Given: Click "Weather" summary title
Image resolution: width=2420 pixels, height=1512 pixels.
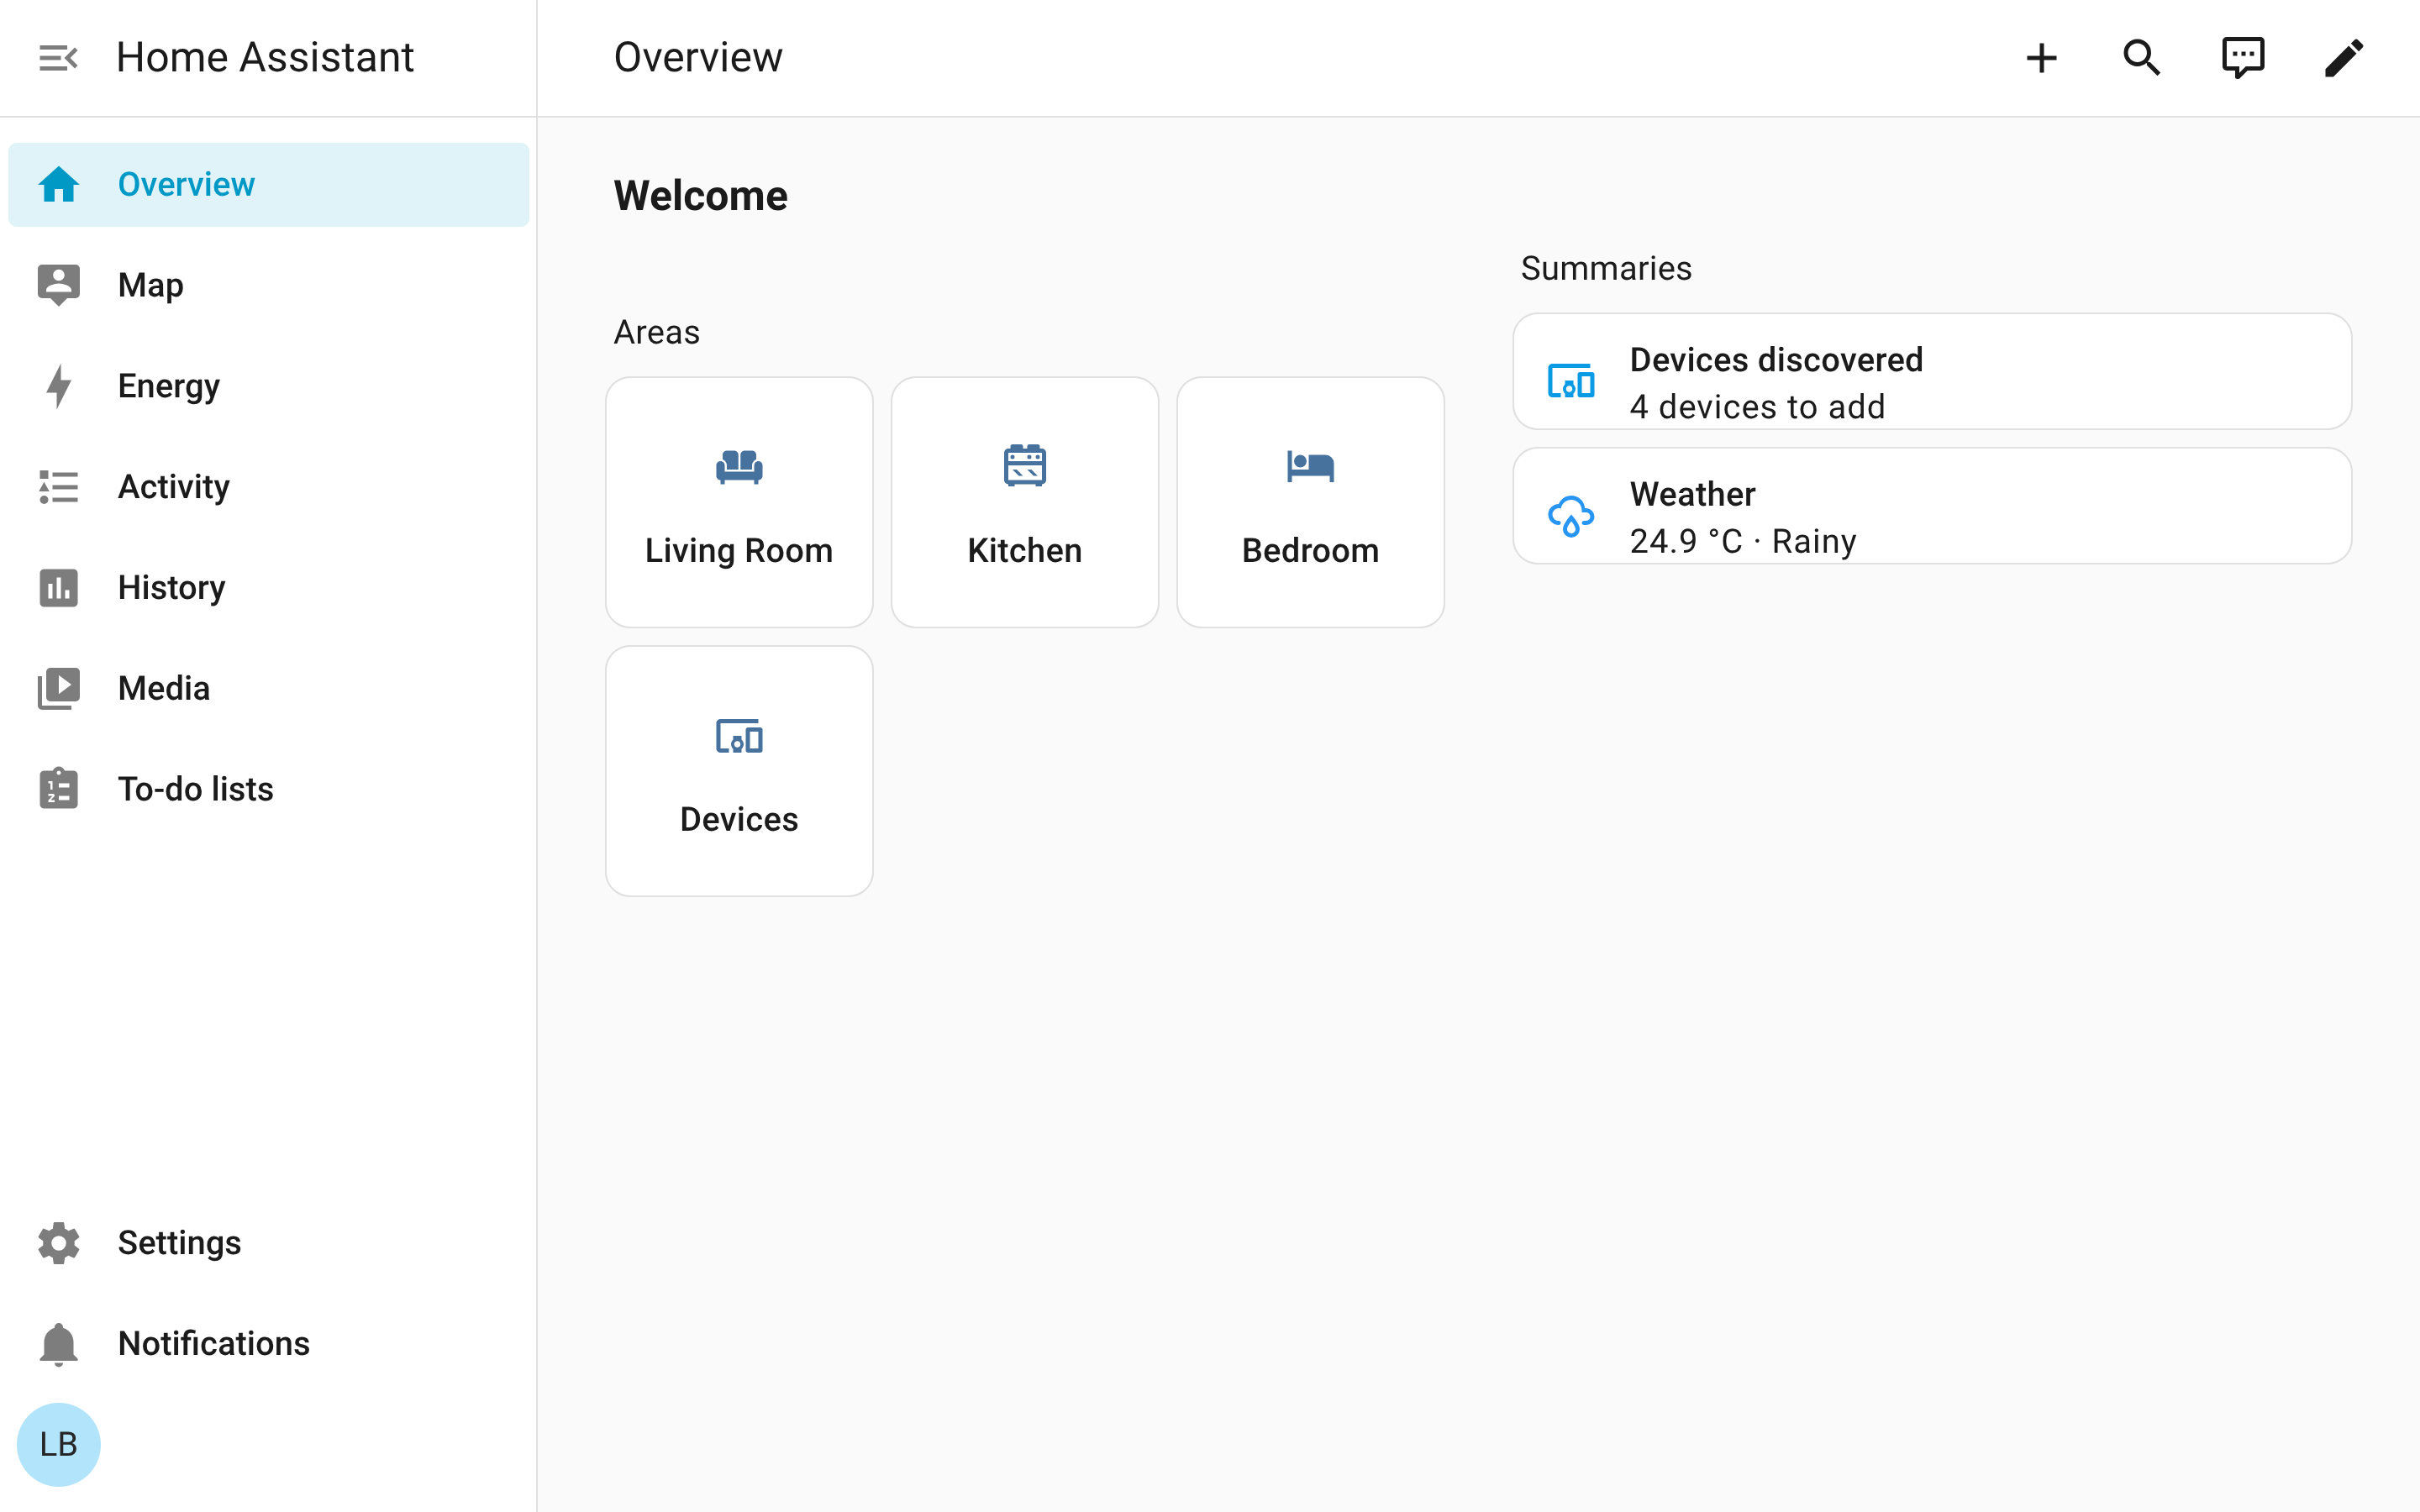Looking at the screenshot, I should (1692, 494).
